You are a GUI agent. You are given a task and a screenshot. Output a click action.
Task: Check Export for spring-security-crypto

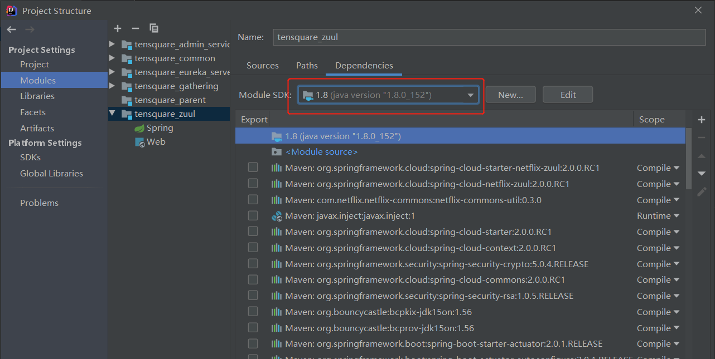coord(253,264)
